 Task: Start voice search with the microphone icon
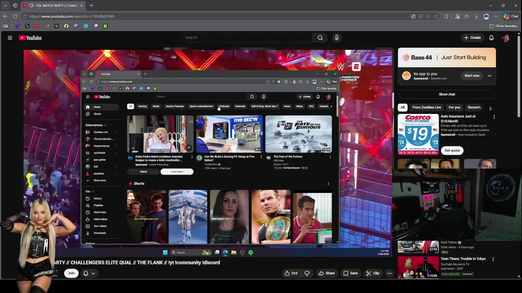coord(336,37)
